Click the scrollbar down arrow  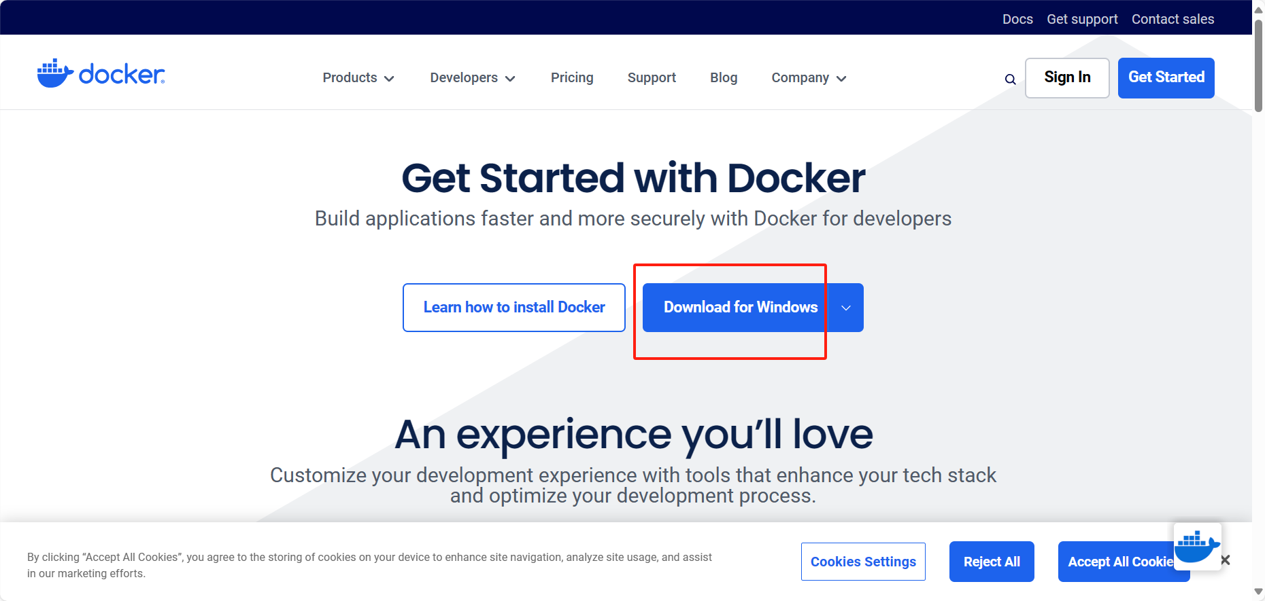click(x=1258, y=593)
